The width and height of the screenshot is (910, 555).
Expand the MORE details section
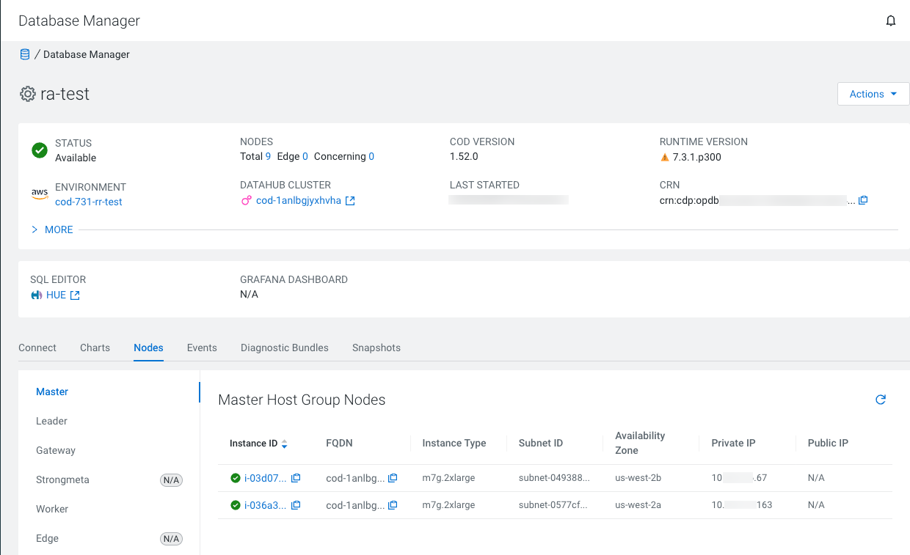pos(52,229)
